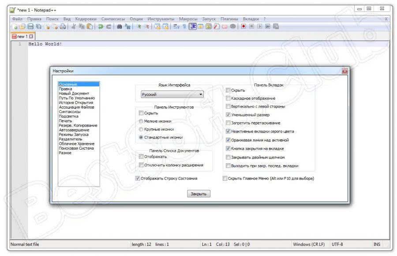Click the Save file toolbar icon

click(30, 27)
